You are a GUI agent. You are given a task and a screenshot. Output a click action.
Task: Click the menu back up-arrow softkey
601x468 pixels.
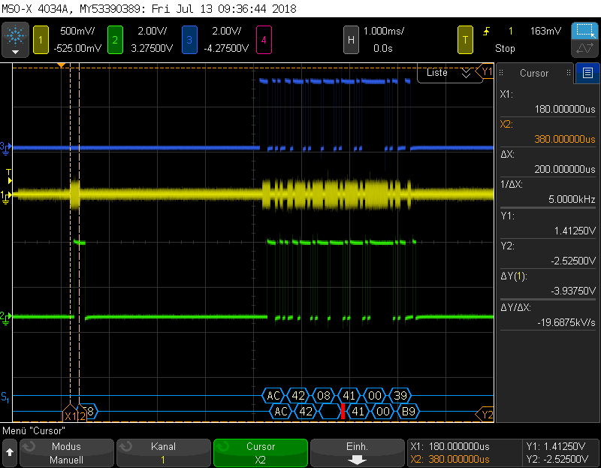(x=10, y=453)
